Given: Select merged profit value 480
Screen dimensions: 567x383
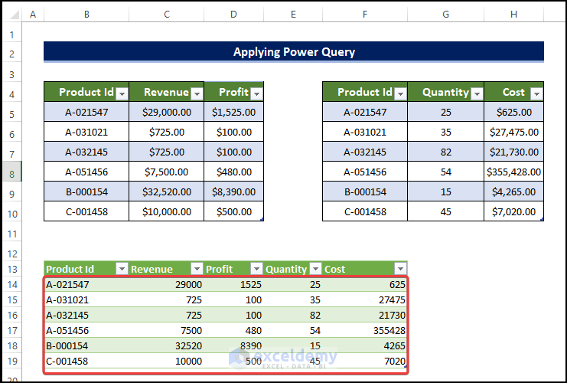Looking at the screenshot, I should pos(233,330).
